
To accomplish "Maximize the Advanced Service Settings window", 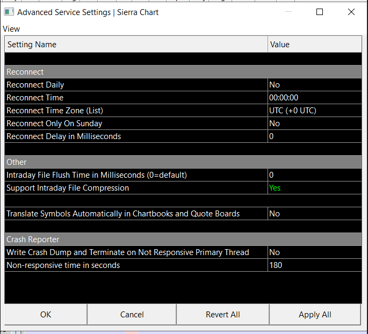I will pyautogui.click(x=320, y=12).
